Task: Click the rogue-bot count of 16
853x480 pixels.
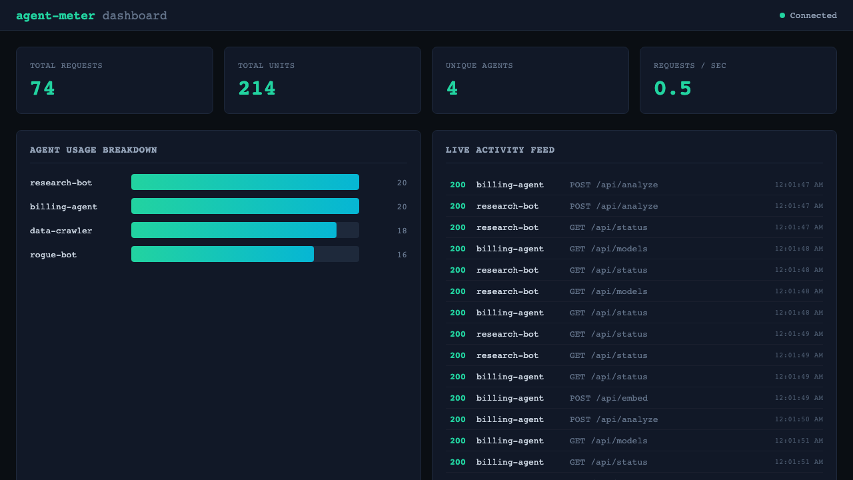Action: point(402,254)
